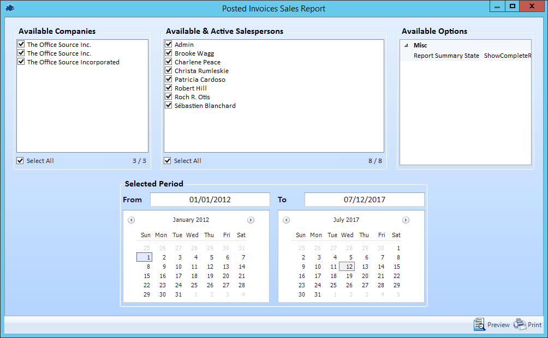Go to previous month in From calendar
Screen dimensions: 548x338
131,220
